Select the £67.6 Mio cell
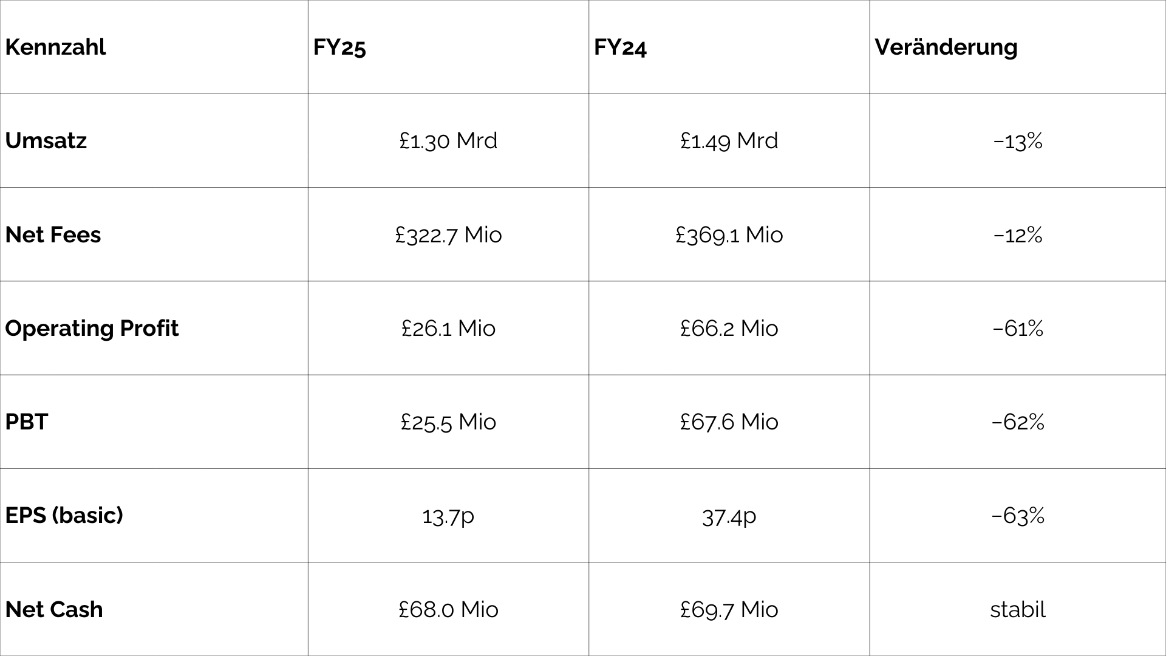Viewport: 1166px width, 656px height. coord(729,422)
